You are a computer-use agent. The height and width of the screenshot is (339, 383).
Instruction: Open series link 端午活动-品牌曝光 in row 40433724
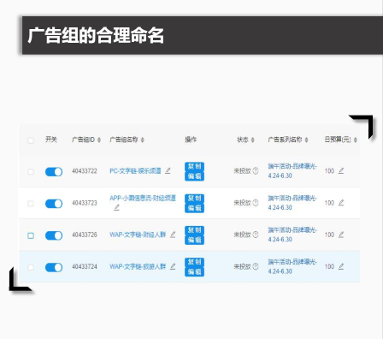pos(292,266)
